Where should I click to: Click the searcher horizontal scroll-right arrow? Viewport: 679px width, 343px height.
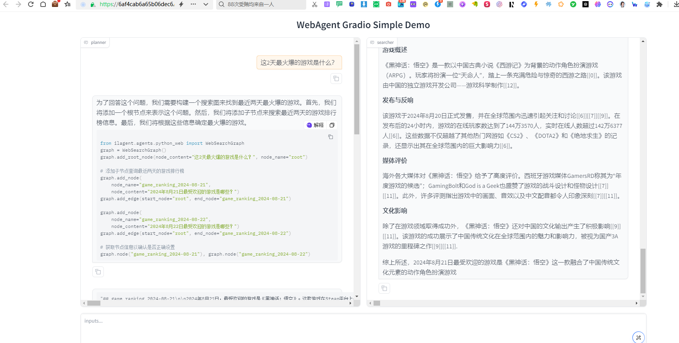pyautogui.click(x=636, y=303)
